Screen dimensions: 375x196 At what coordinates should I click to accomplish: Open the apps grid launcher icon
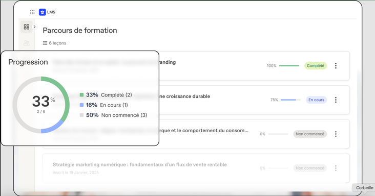click(32, 12)
